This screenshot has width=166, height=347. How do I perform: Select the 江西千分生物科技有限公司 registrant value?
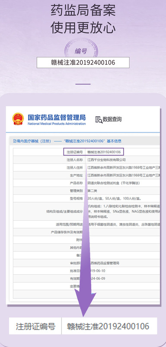pos(106,160)
